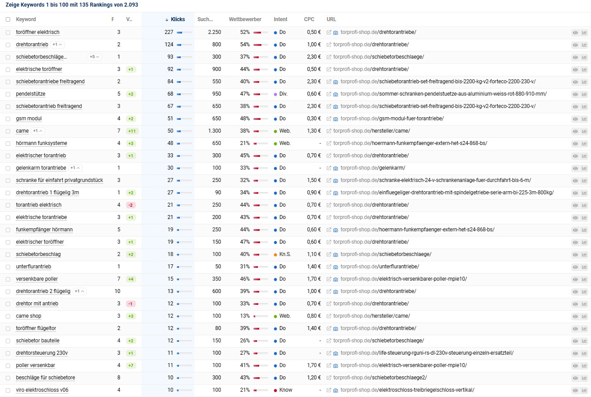Sort the table by the Klicks column
Image resolution: width=591 pixels, height=397 pixels.
[178, 19]
